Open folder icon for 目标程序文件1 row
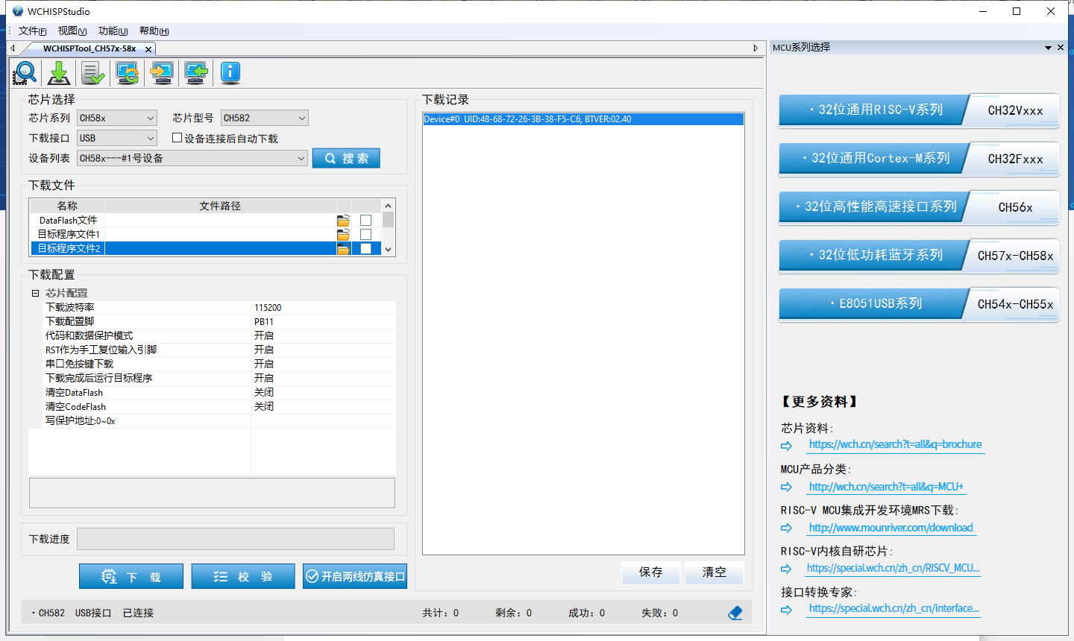 point(343,235)
